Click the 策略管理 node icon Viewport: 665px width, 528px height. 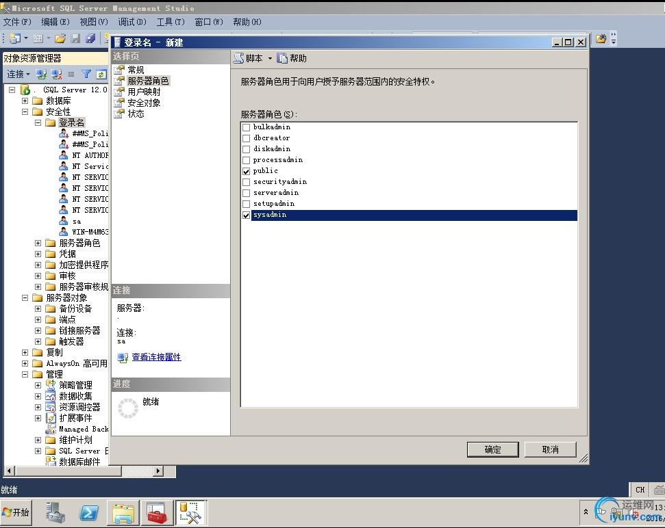tap(51, 385)
